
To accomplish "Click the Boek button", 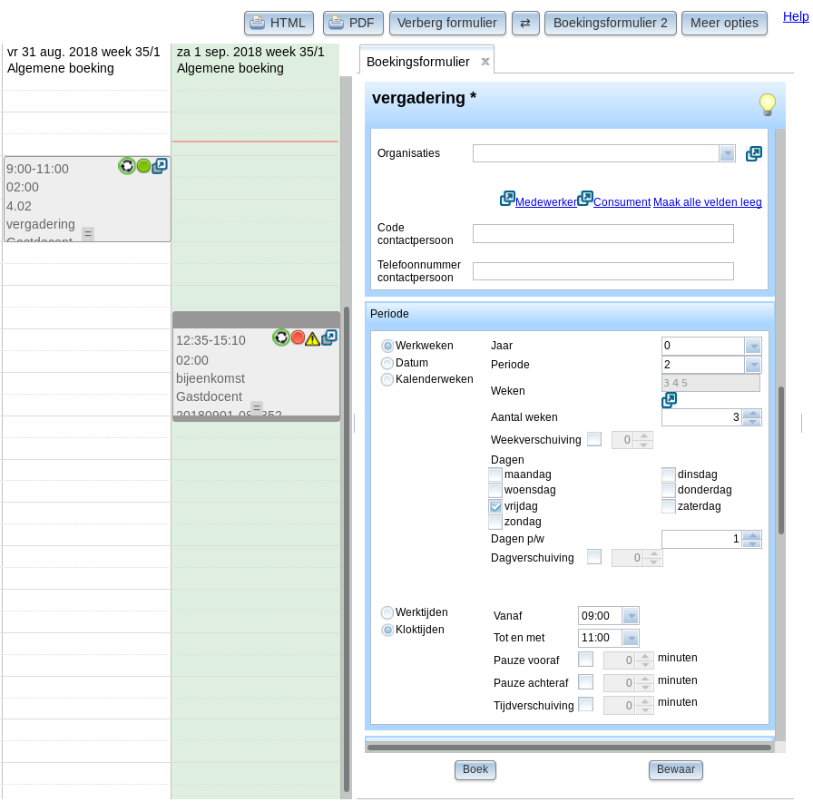I will 475,770.
